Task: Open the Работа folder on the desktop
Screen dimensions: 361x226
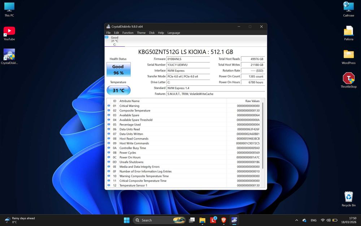Action: 349,33
